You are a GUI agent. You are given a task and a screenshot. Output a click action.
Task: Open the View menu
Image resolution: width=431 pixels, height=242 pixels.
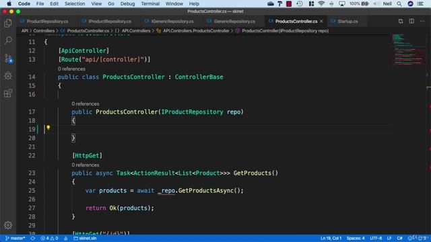coord(96,3)
